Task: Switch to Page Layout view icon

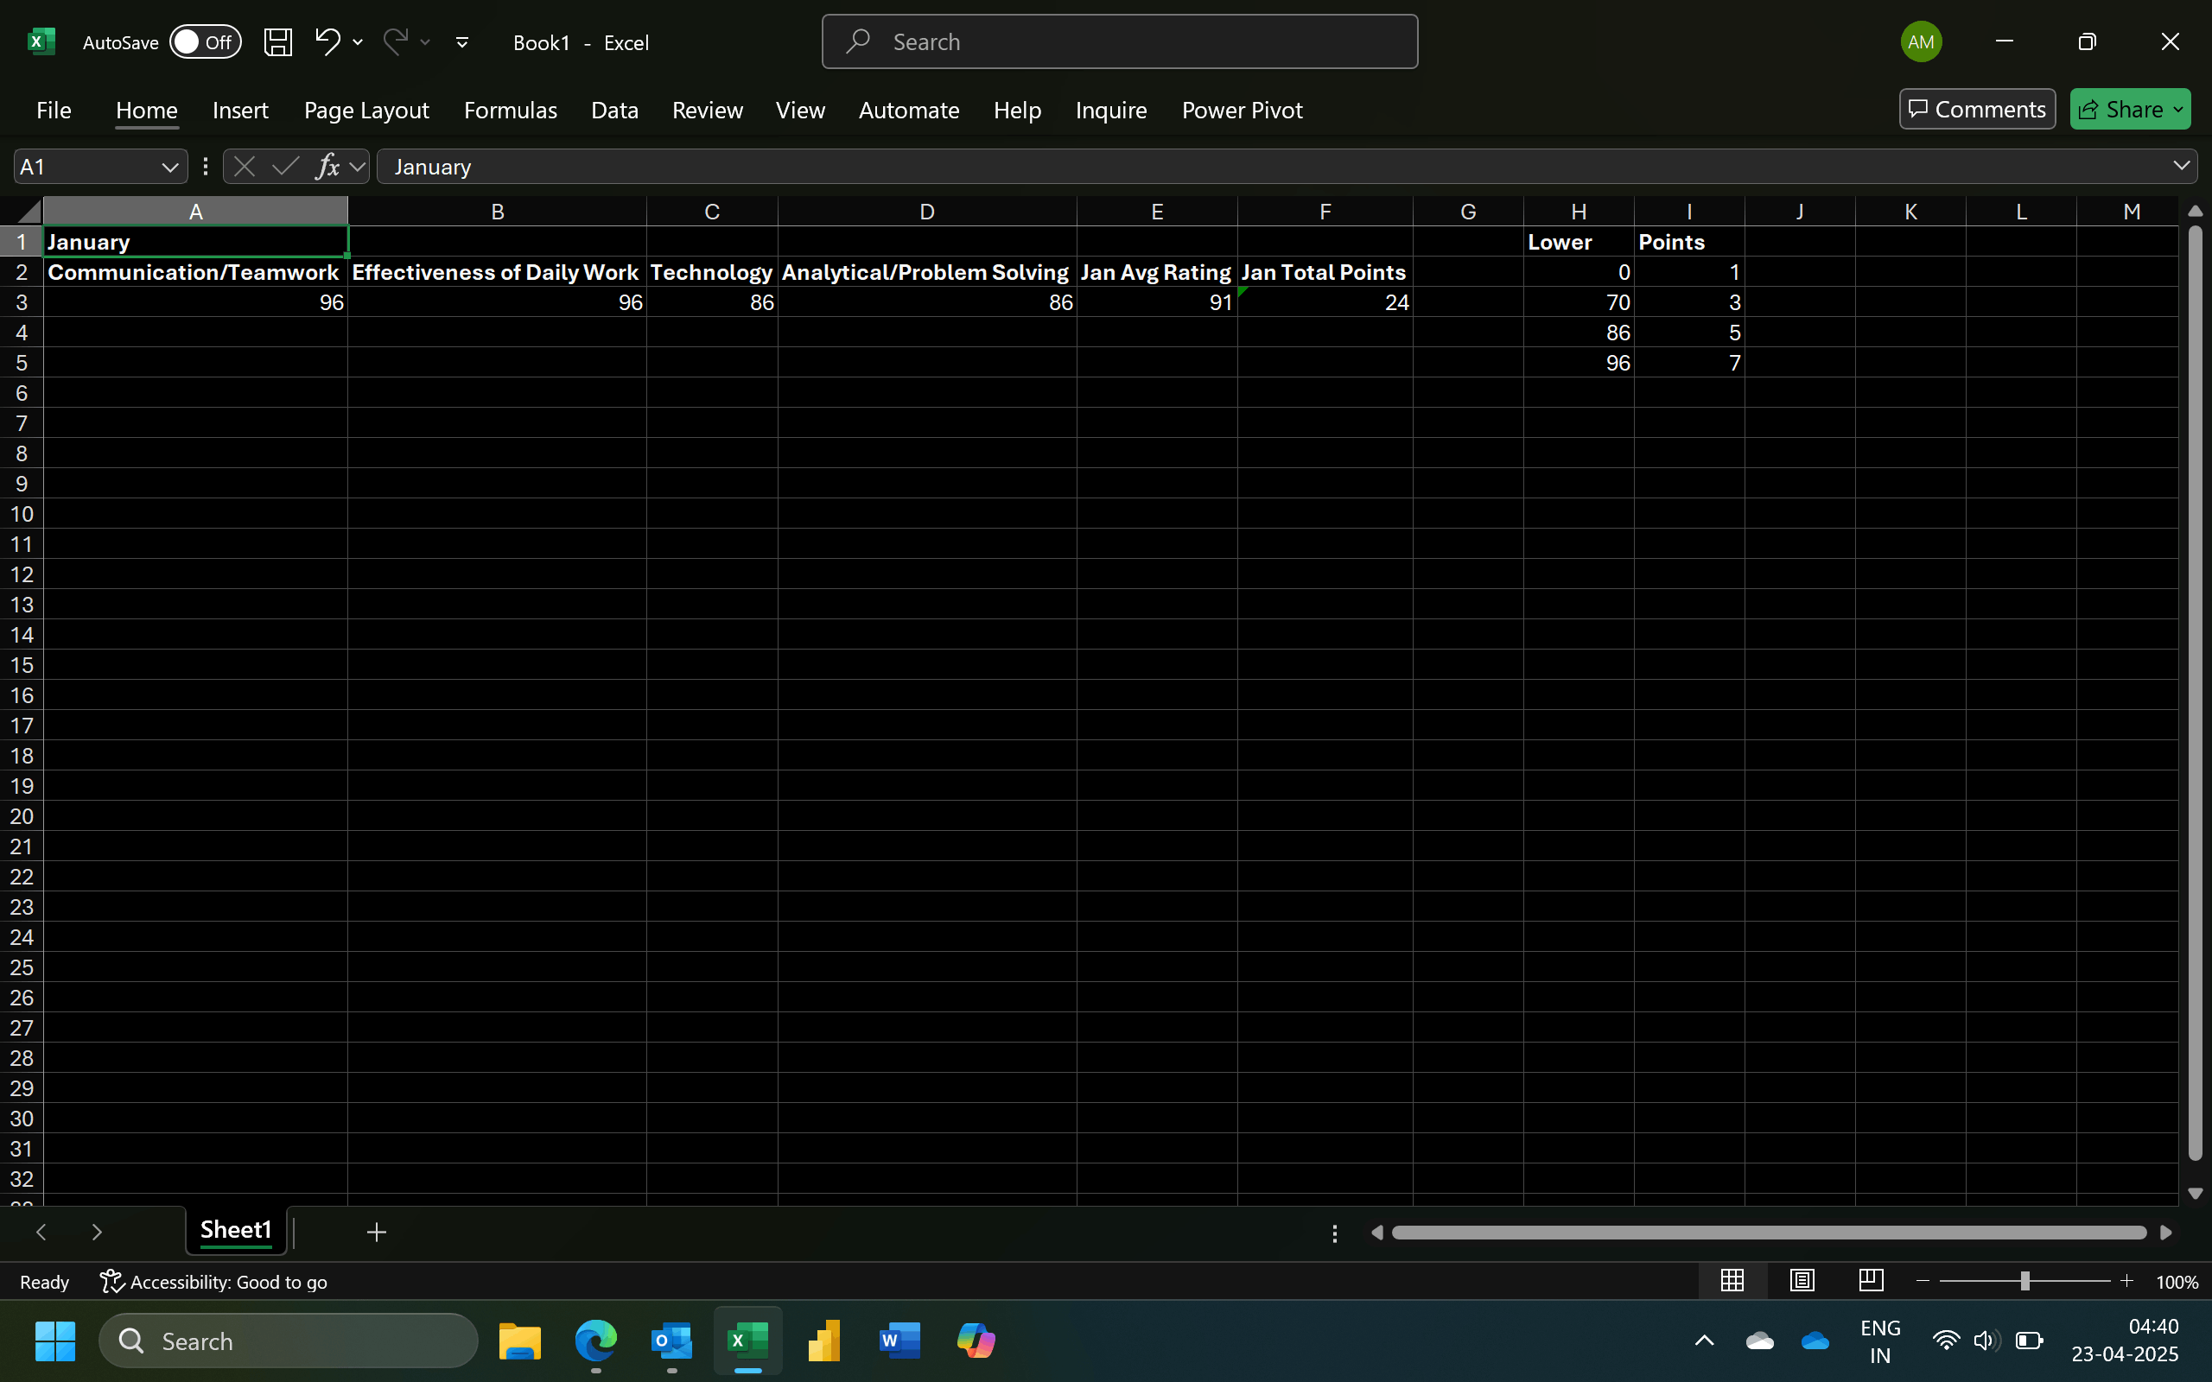Action: click(1802, 1281)
